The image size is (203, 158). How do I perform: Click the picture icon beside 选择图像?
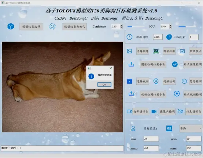(x=129, y=51)
